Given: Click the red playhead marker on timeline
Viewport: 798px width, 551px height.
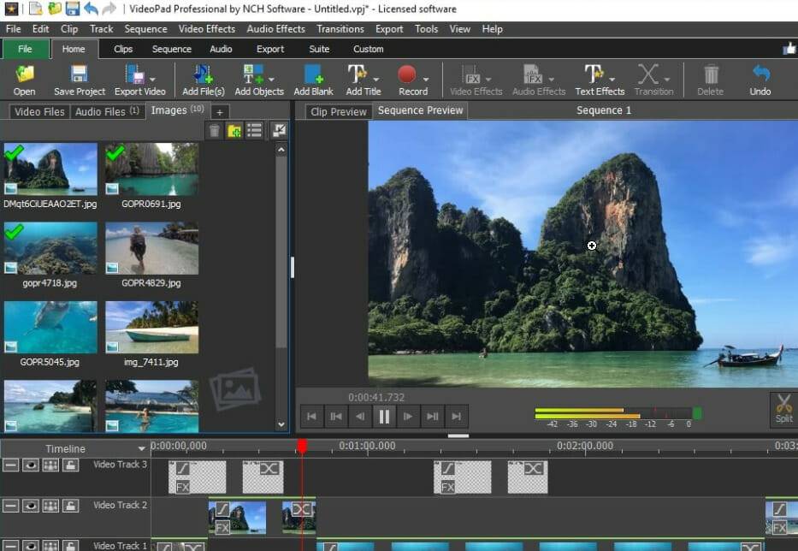Looking at the screenshot, I should coord(302,446).
